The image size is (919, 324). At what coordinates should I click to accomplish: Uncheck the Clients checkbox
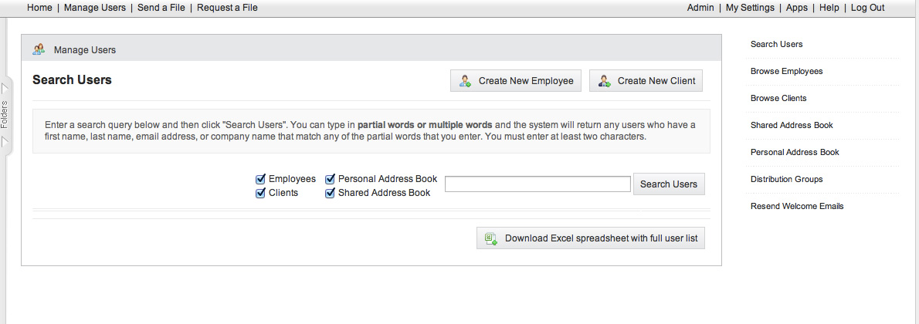261,193
